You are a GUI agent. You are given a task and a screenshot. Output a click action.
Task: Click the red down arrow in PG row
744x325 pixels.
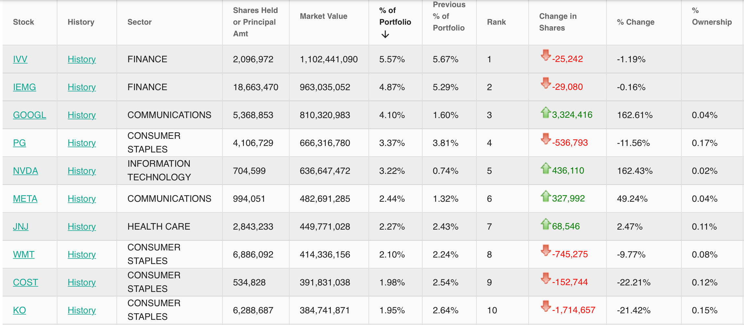[546, 139]
